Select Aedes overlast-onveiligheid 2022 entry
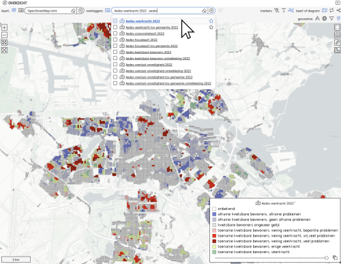Image resolution: width=341 pixels, height=264 pixels. tap(149, 65)
